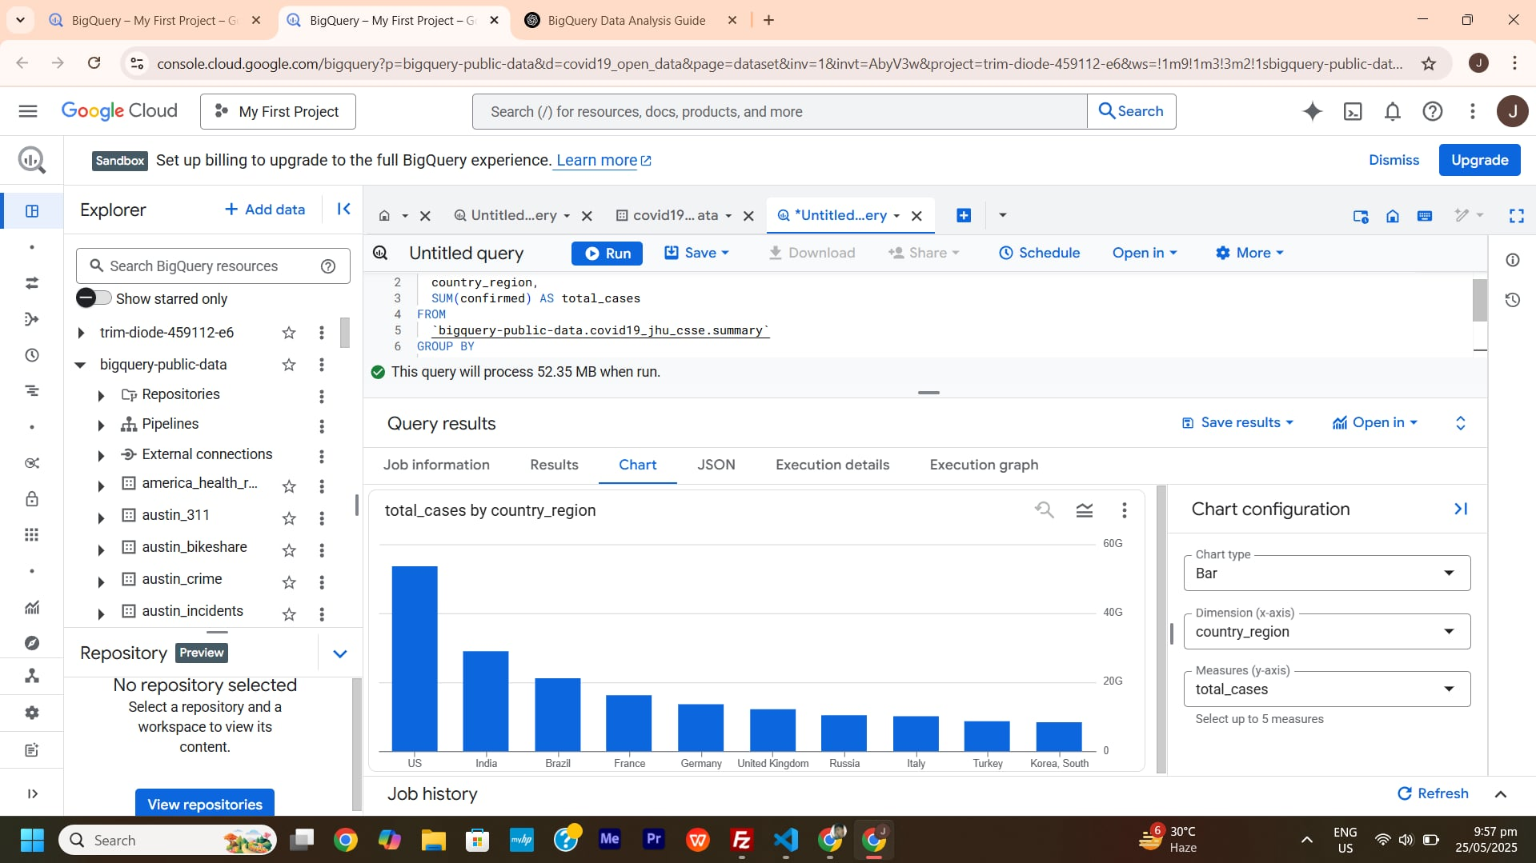Screen dimensions: 1536x863
Task: Switch to Execution details tab
Action: (x=832, y=465)
